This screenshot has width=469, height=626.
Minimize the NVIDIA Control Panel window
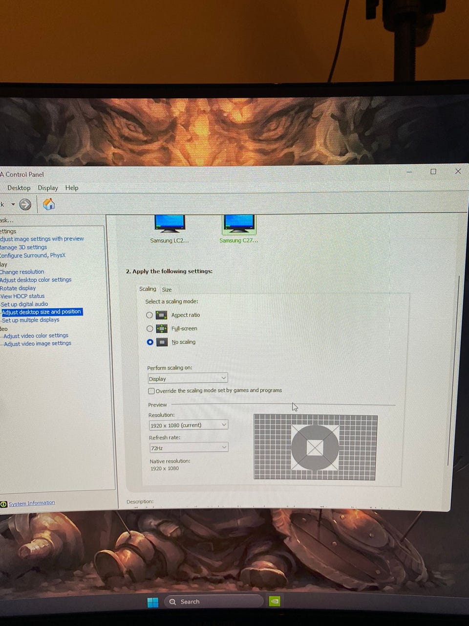pos(409,172)
